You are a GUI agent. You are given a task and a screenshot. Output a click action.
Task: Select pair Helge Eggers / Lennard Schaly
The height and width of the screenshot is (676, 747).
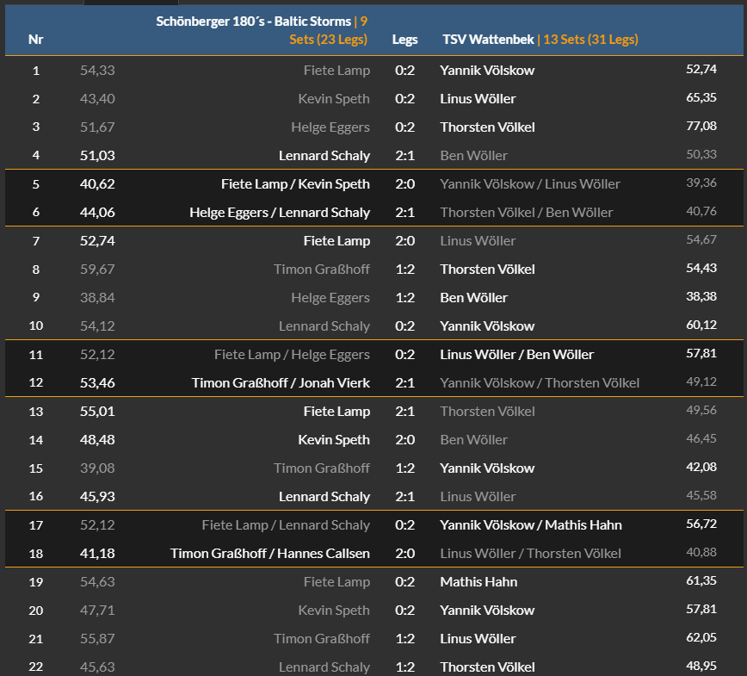279,213
